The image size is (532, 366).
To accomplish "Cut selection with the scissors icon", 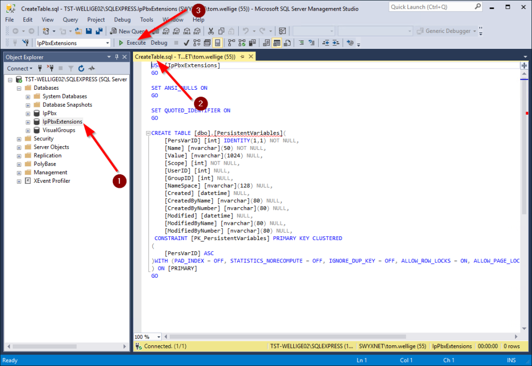I will (x=211, y=31).
